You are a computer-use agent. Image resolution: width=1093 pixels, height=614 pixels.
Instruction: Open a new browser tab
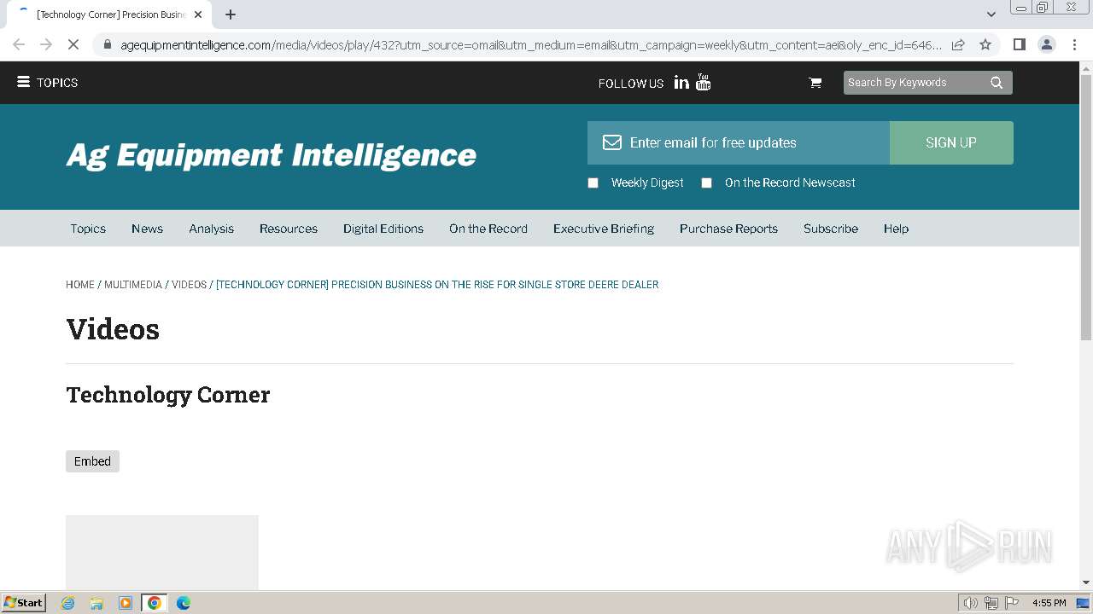click(x=231, y=14)
